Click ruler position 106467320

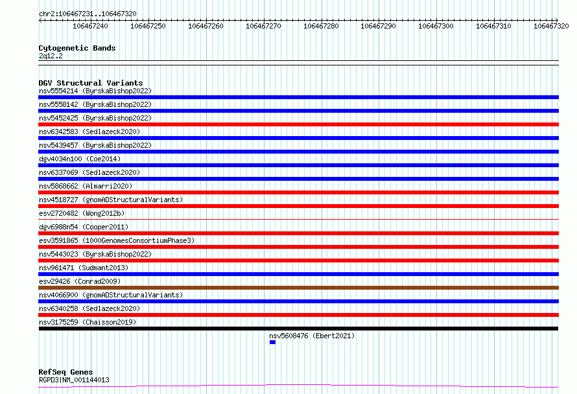[551, 26]
